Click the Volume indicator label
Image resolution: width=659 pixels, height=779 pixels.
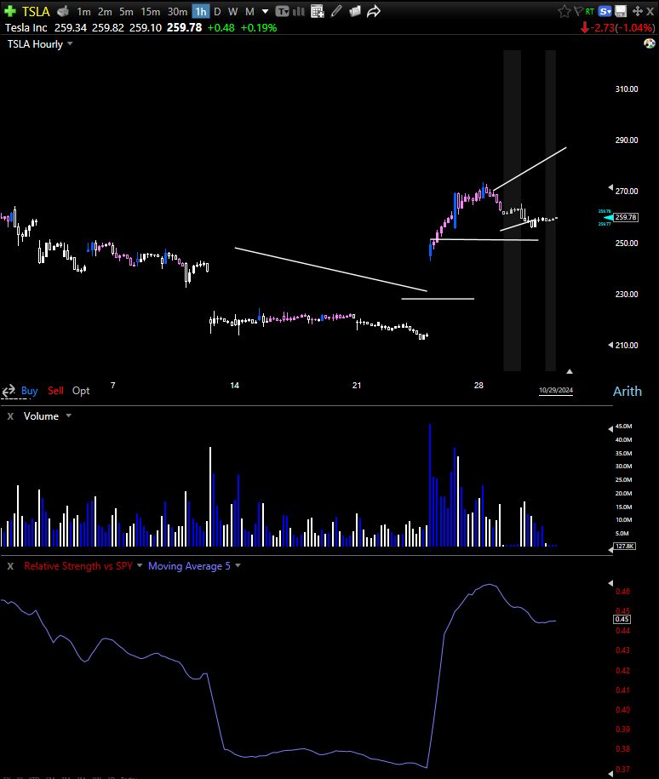(x=41, y=416)
